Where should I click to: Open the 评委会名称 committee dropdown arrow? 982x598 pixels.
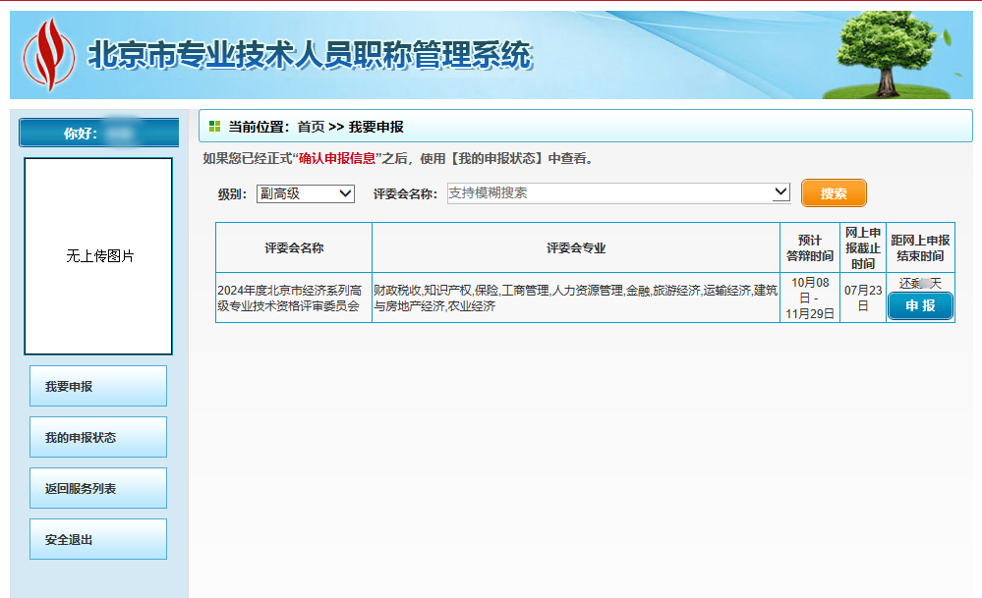[781, 192]
